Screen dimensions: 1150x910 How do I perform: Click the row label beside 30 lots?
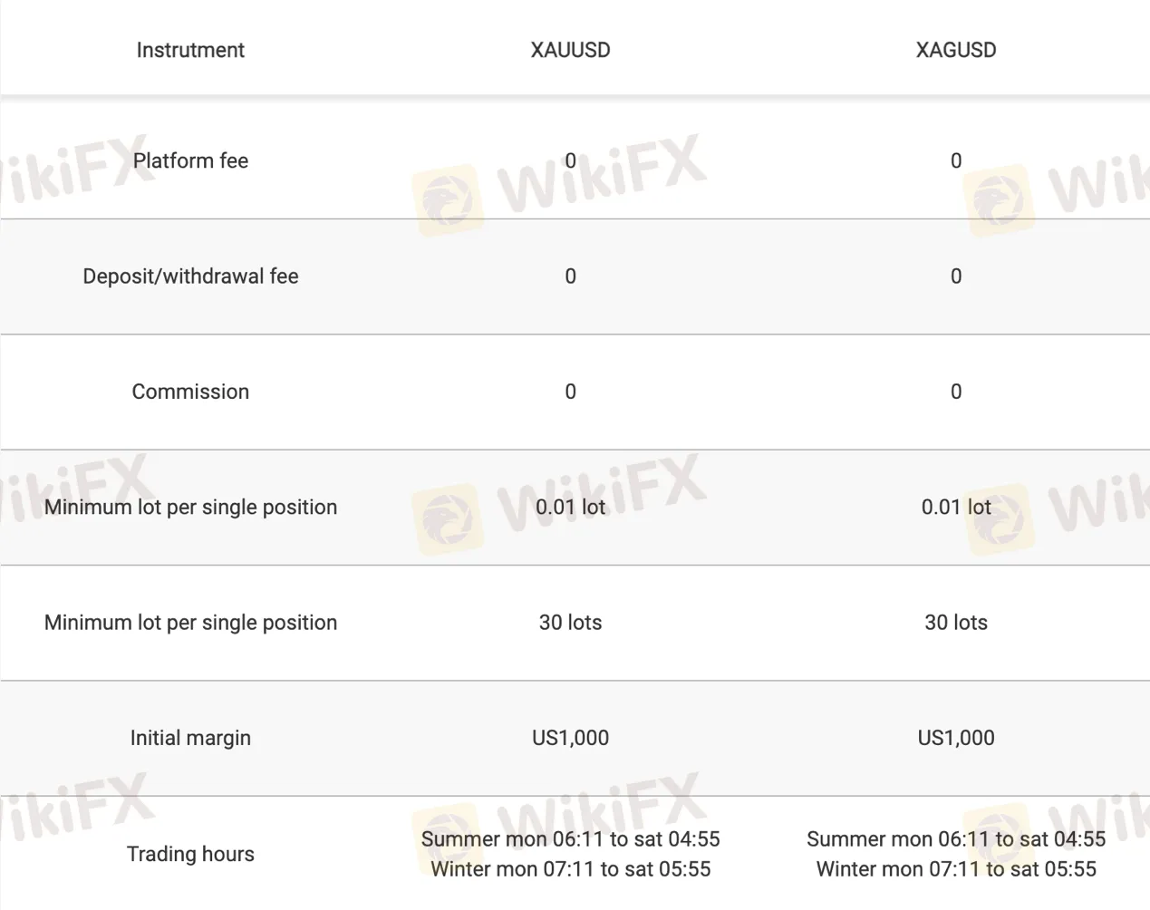pyautogui.click(x=190, y=623)
